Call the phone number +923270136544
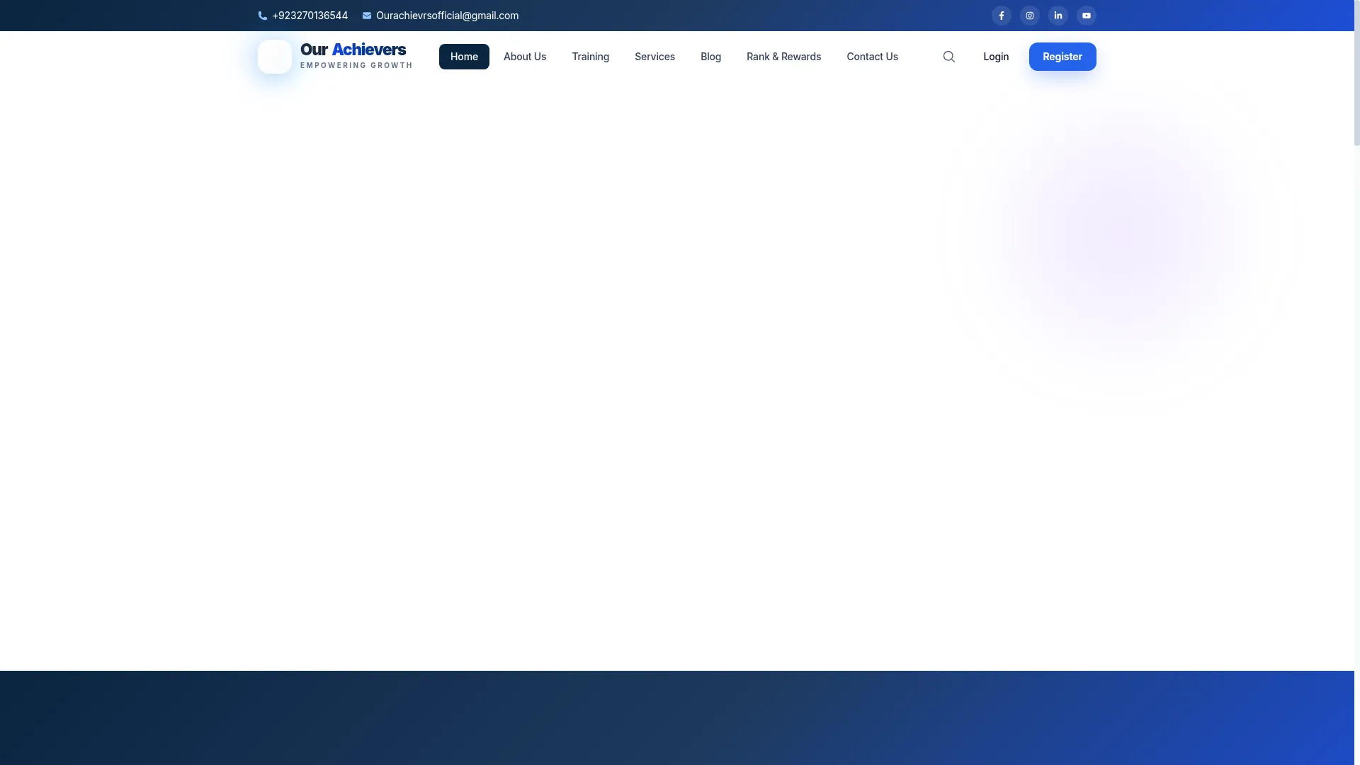This screenshot has height=765, width=1360. (310, 16)
